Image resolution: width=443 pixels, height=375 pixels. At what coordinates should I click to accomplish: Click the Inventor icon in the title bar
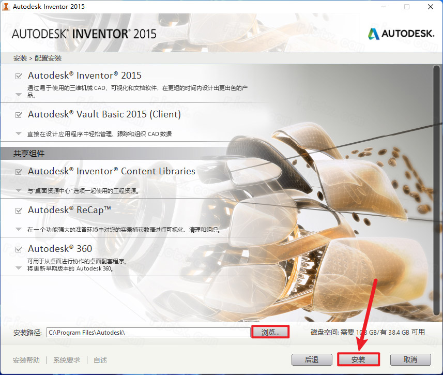6,7
